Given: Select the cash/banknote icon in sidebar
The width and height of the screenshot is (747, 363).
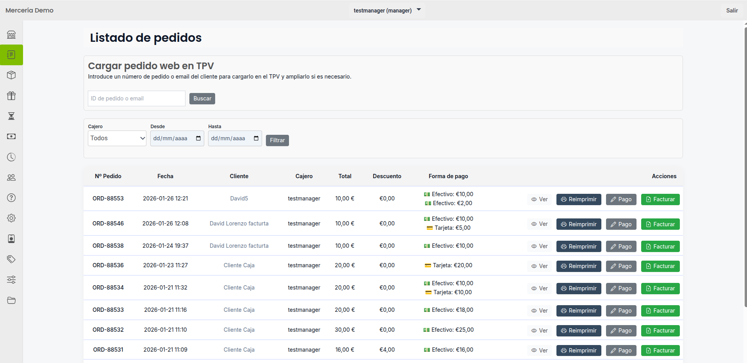Looking at the screenshot, I should (11, 136).
